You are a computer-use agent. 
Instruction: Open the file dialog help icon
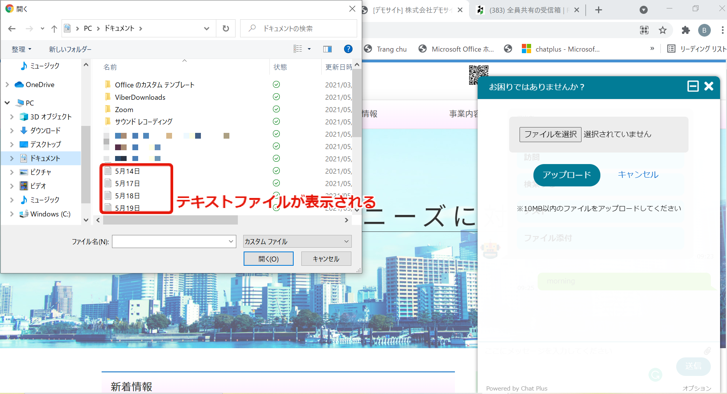(x=348, y=49)
